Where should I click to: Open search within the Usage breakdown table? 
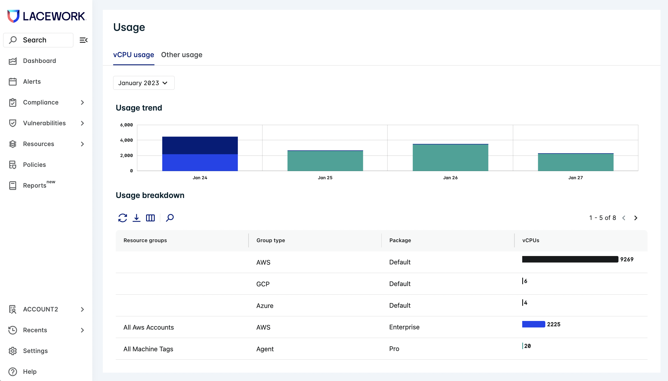coord(170,218)
